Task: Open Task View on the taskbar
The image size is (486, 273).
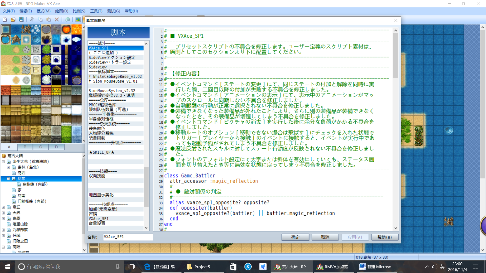Action: 131,267
